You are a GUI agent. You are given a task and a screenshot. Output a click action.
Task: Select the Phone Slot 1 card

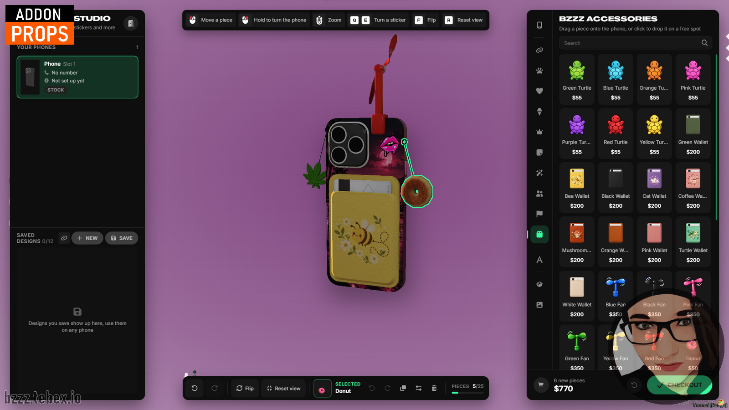(77, 77)
